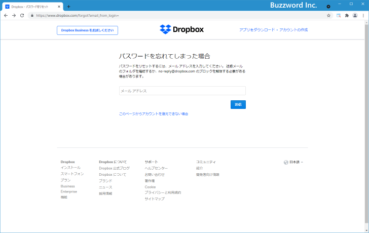Click the blue 送信 button

click(x=238, y=105)
